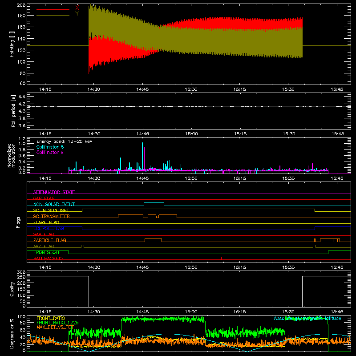This screenshot has height=356, width=356.
Task: Click the 'Normalized modulation' axis title
Action: click(11, 155)
